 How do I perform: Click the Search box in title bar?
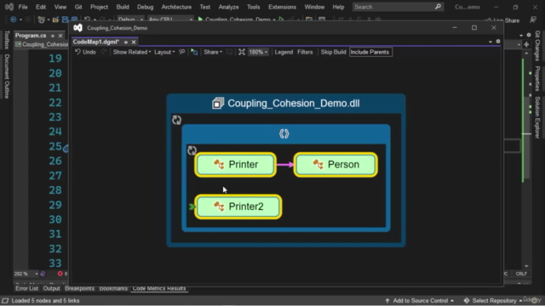pyautogui.click(x=398, y=7)
